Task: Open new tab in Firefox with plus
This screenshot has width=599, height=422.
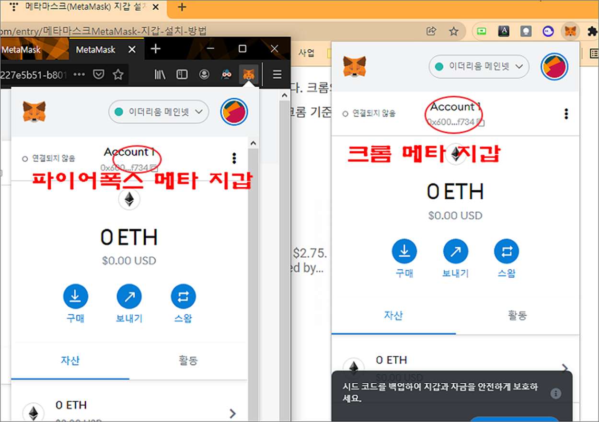Action: point(156,49)
